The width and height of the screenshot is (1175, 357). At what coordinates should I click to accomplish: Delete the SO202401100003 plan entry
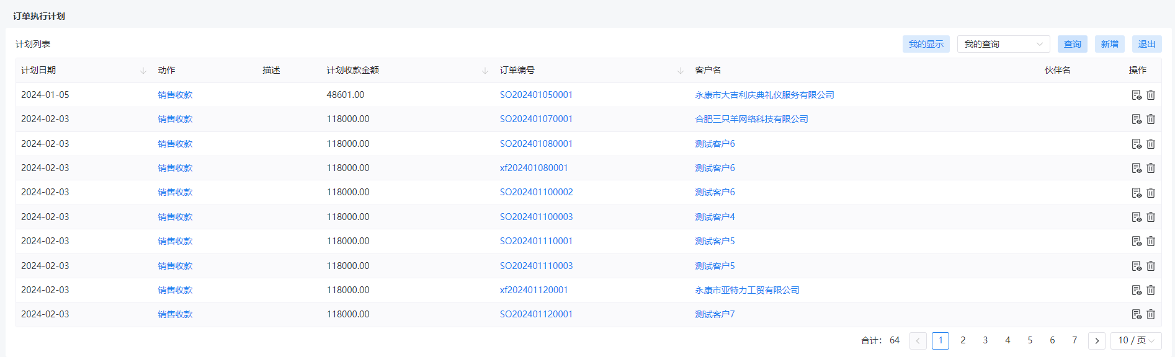[1151, 217]
